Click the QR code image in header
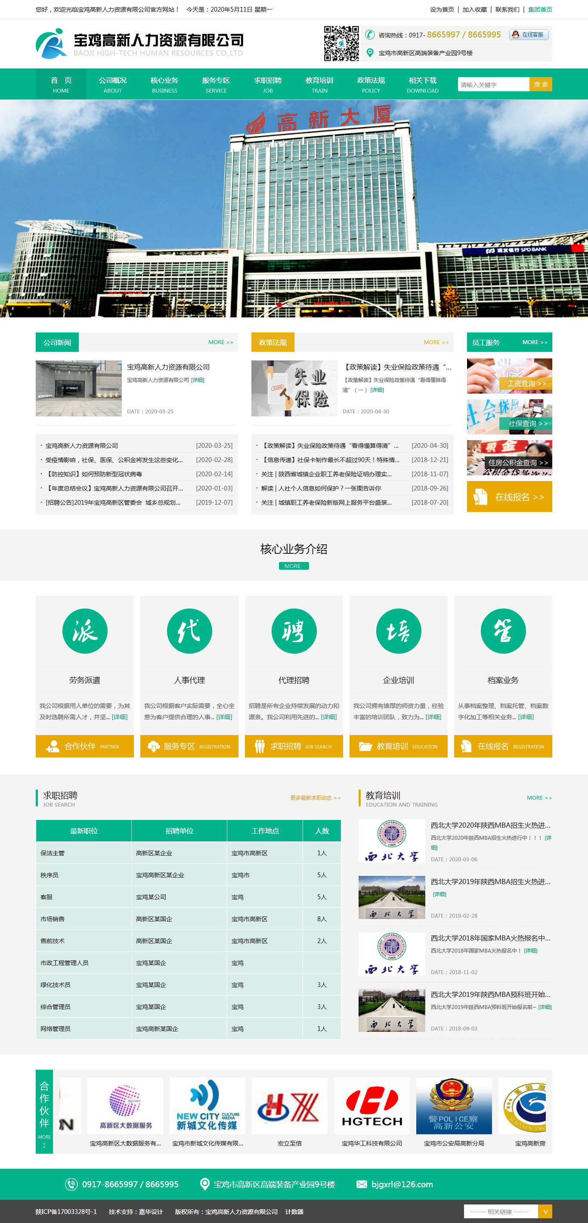Viewport: 588px width, 1223px height. pyautogui.click(x=341, y=43)
